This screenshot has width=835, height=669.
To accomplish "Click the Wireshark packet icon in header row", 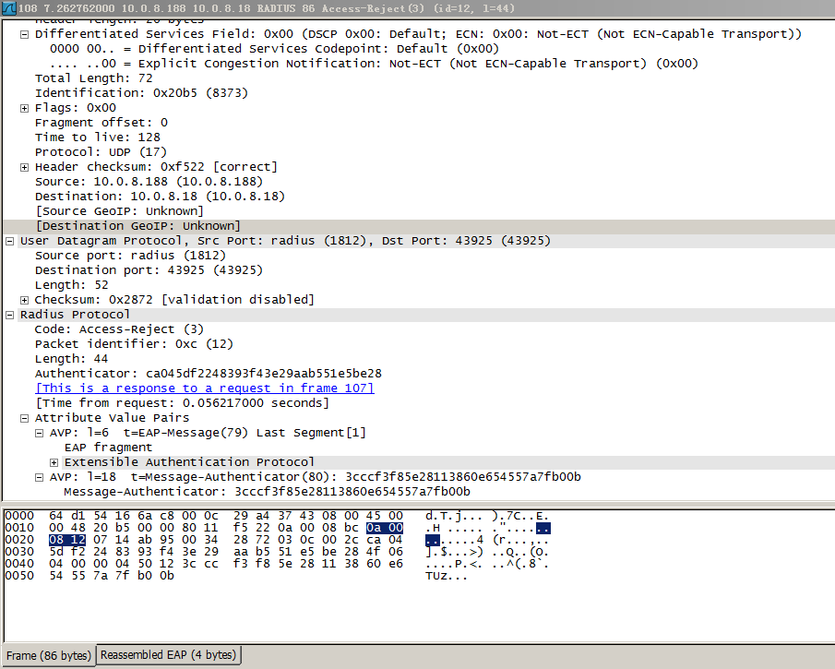I will tap(8, 8).
